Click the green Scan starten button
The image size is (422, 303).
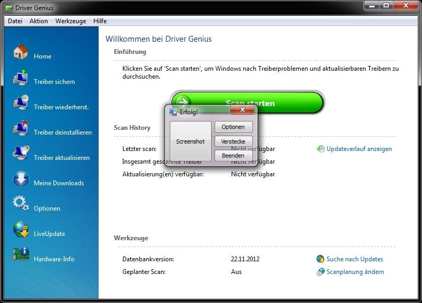pyautogui.click(x=247, y=102)
